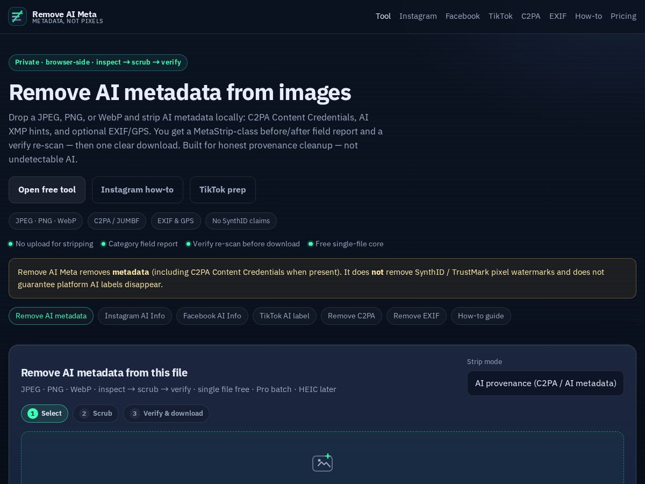Open the Tool nav item
The image size is (645, 484).
tap(383, 16)
